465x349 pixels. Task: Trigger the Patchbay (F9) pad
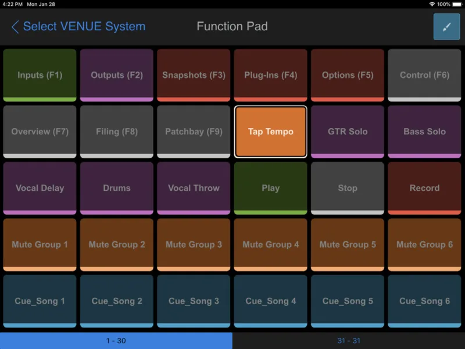(x=194, y=131)
